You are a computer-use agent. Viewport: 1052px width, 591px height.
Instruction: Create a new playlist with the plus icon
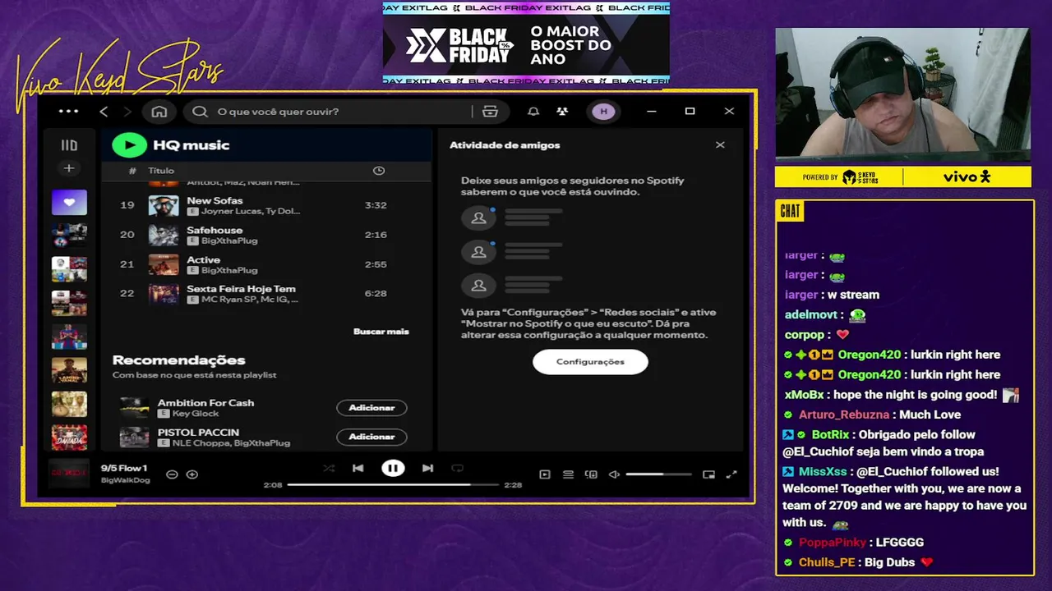[69, 168]
